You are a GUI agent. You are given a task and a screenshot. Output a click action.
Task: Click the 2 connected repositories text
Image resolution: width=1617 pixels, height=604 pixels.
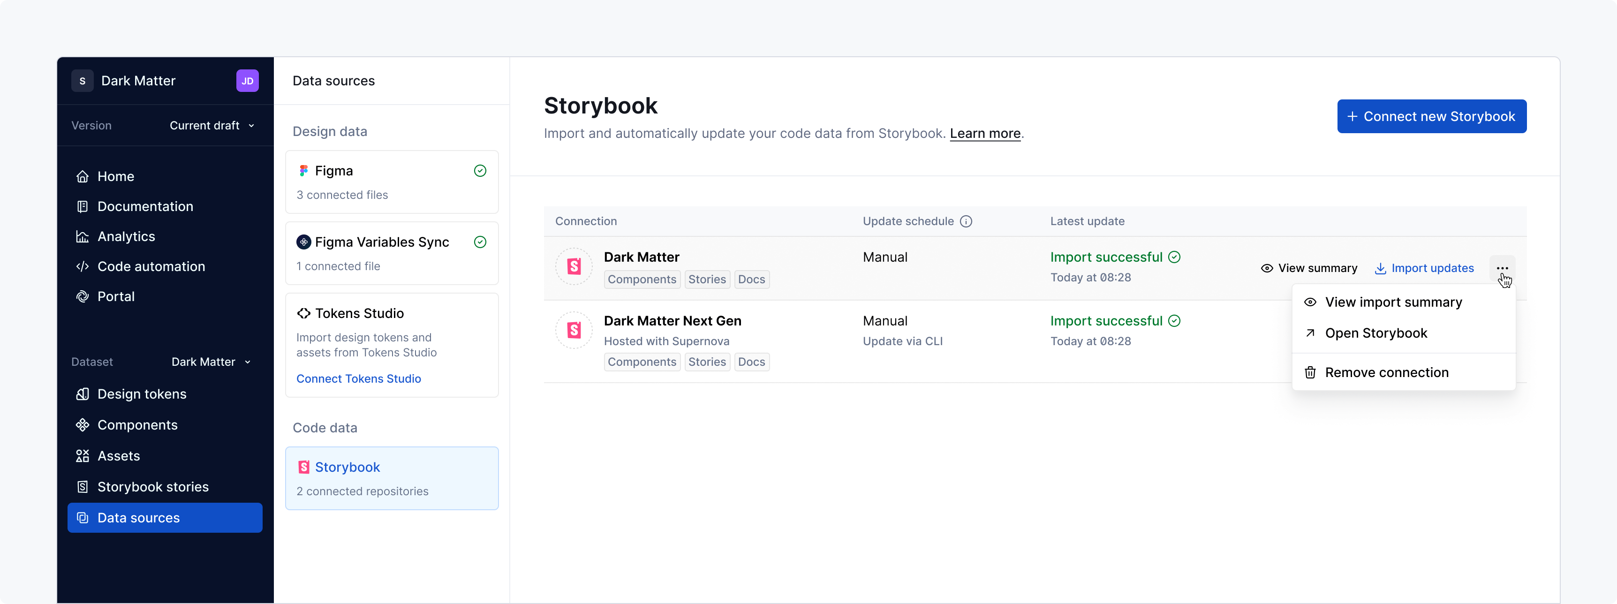tap(362, 491)
